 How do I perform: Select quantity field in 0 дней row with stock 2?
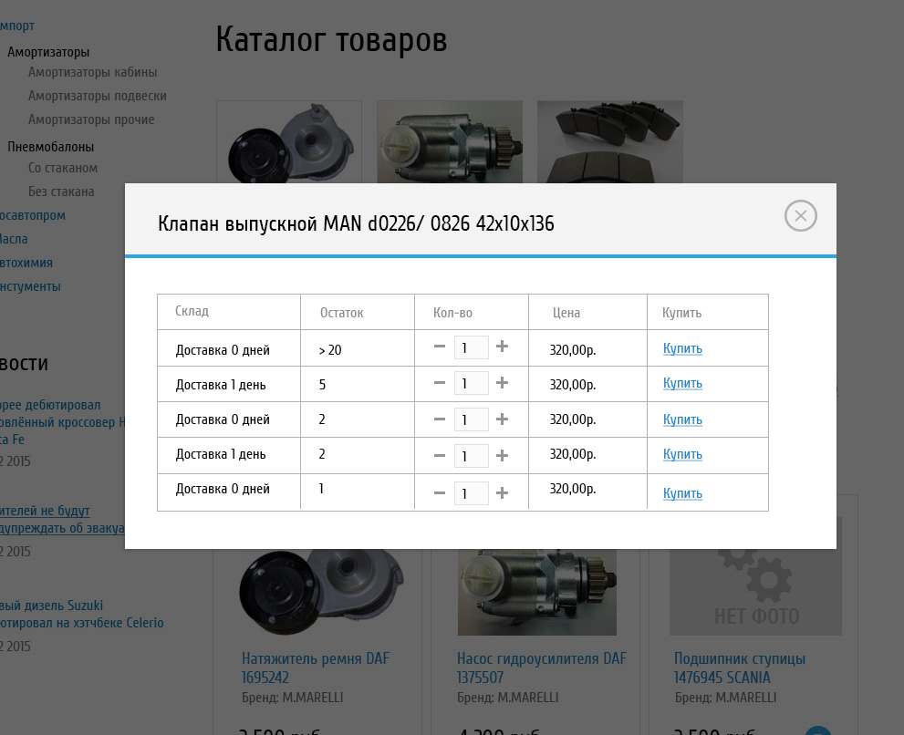[x=471, y=419]
